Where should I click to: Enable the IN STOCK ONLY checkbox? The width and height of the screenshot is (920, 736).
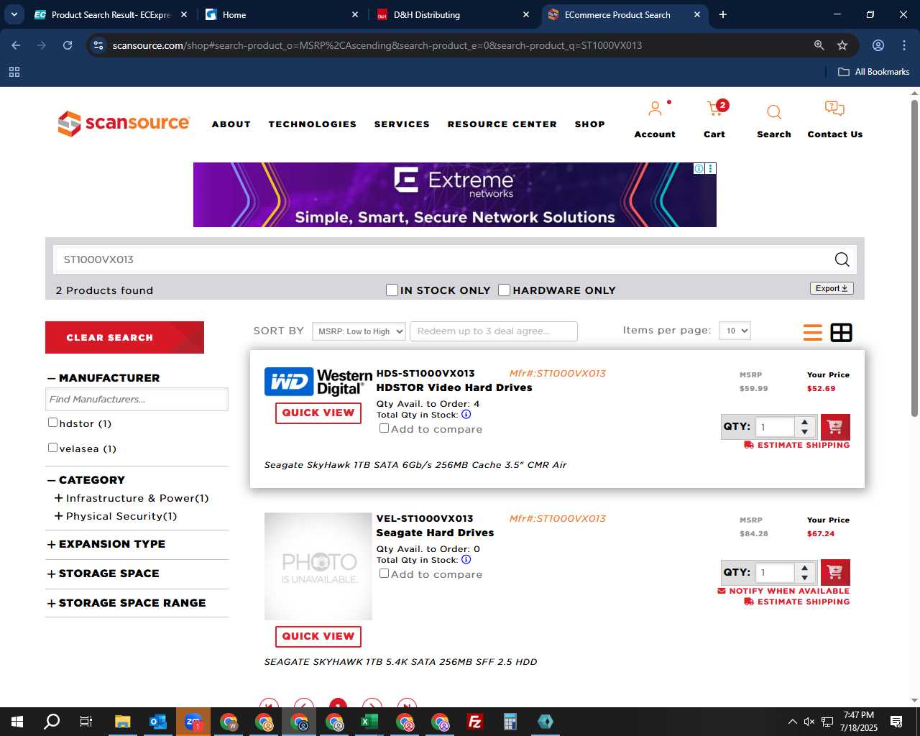(392, 290)
